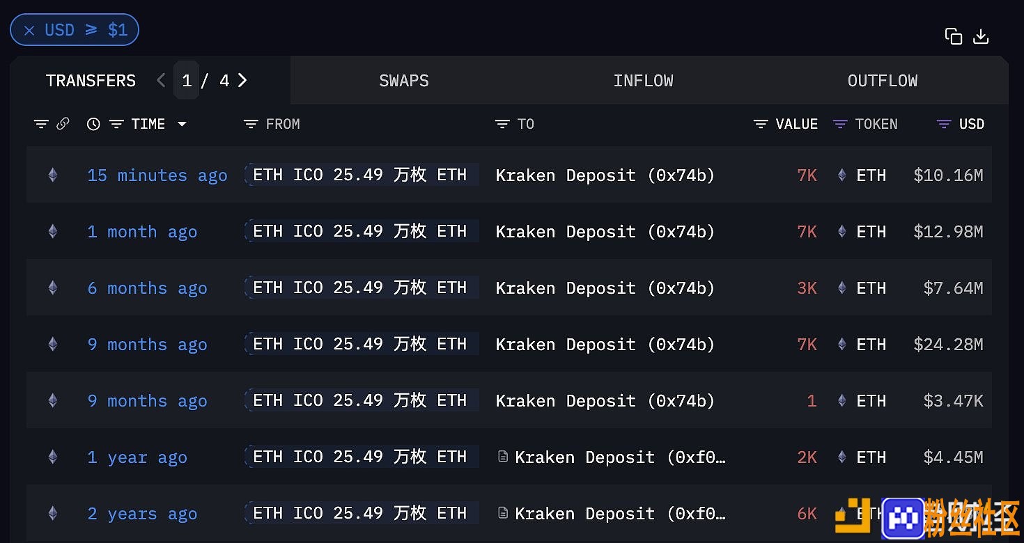The width and height of the screenshot is (1024, 543).
Task: Switch to the SWAPS tab
Action: [x=404, y=81]
